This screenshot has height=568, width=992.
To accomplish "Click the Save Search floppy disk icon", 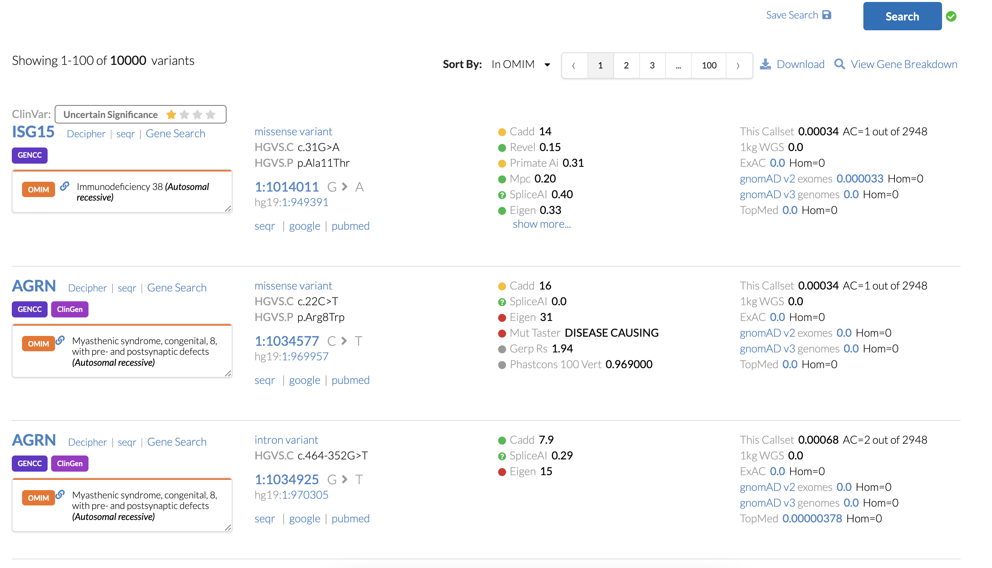I will point(828,15).
